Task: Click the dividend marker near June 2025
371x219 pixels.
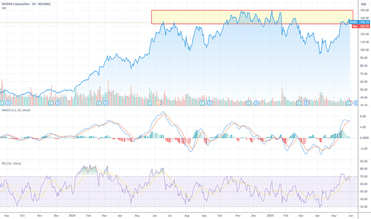Action: [356, 103]
